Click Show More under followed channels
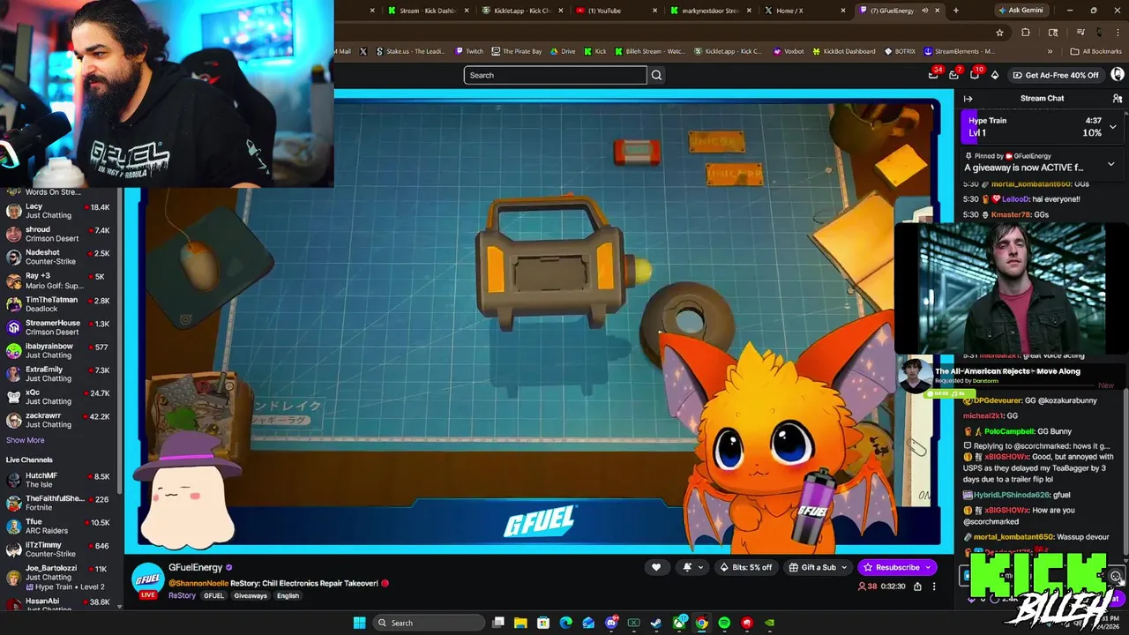The image size is (1129, 635). [25, 440]
